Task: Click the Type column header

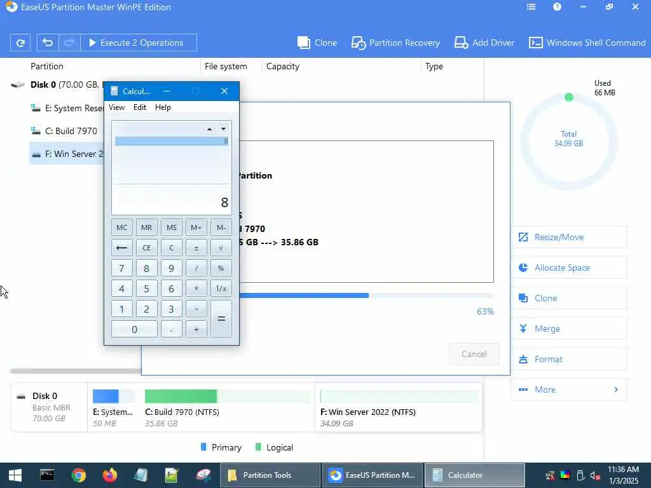Action: click(434, 66)
